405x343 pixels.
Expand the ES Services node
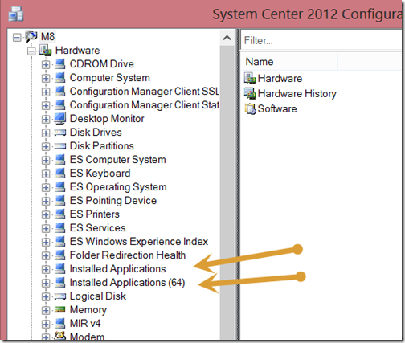(46, 229)
